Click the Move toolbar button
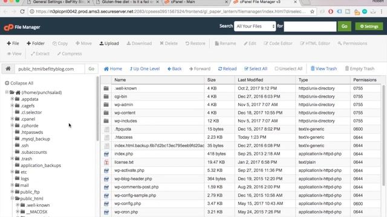 [x=83, y=43]
